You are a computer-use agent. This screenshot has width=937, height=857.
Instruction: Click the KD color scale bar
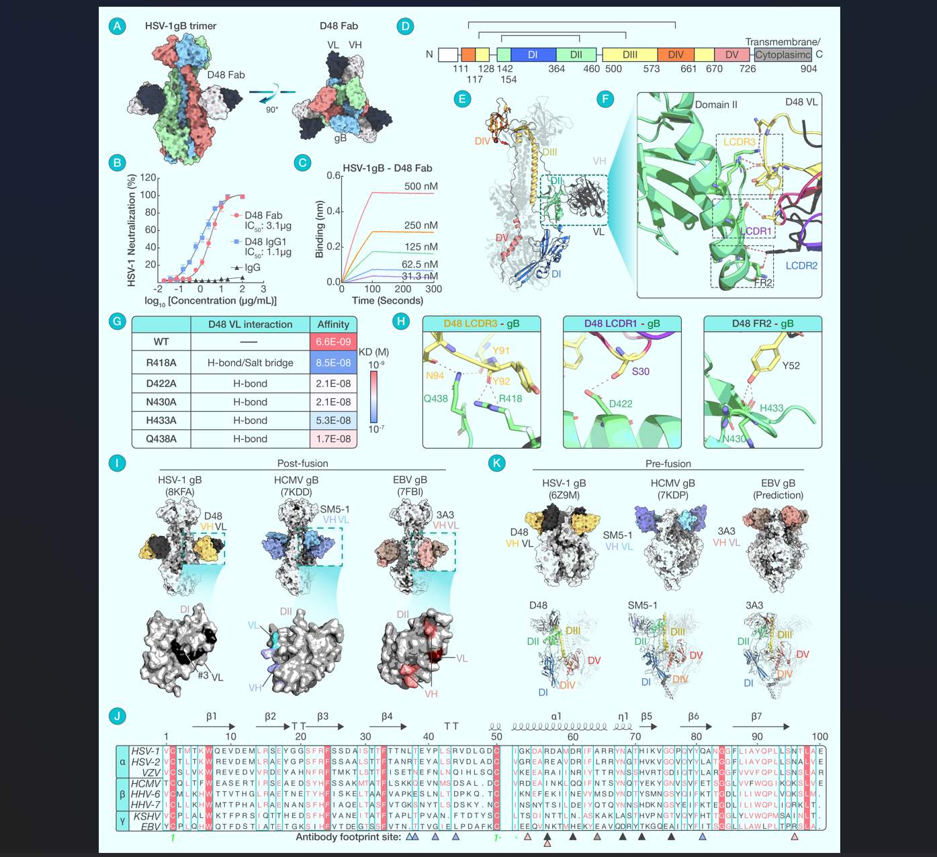click(373, 397)
